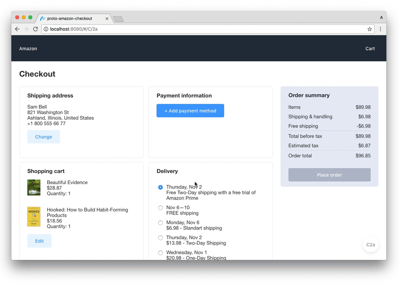Change the shipping address

click(x=43, y=137)
